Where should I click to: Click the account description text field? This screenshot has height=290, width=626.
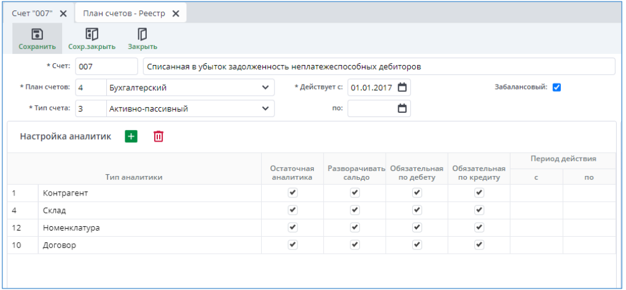(378, 66)
